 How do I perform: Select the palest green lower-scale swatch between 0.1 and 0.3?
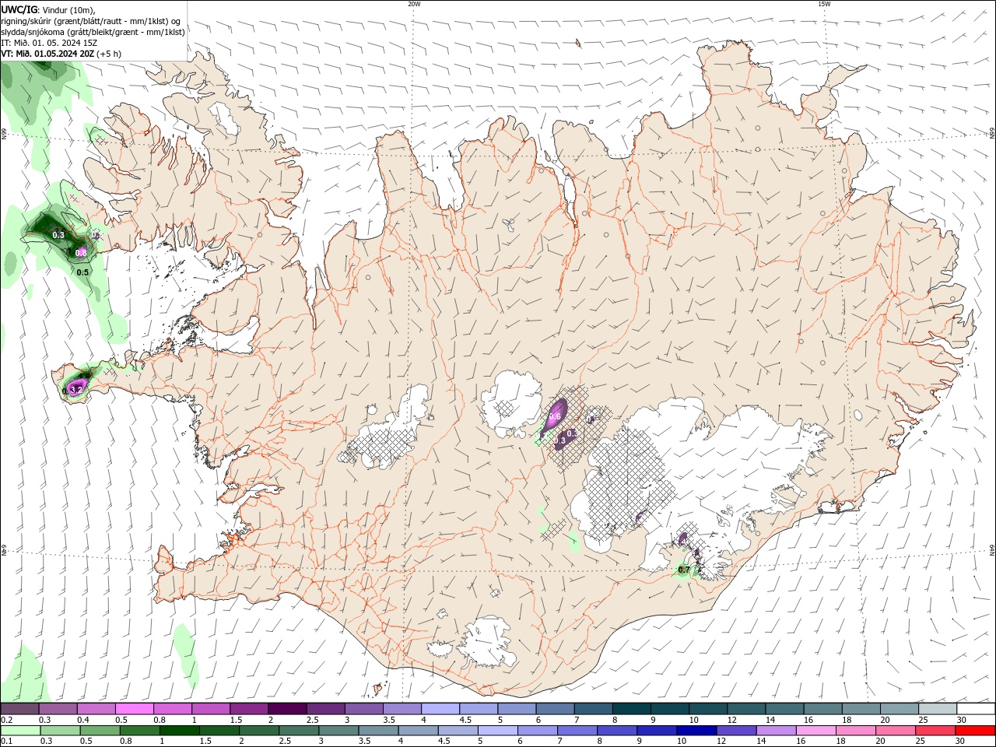pyautogui.click(x=19, y=731)
